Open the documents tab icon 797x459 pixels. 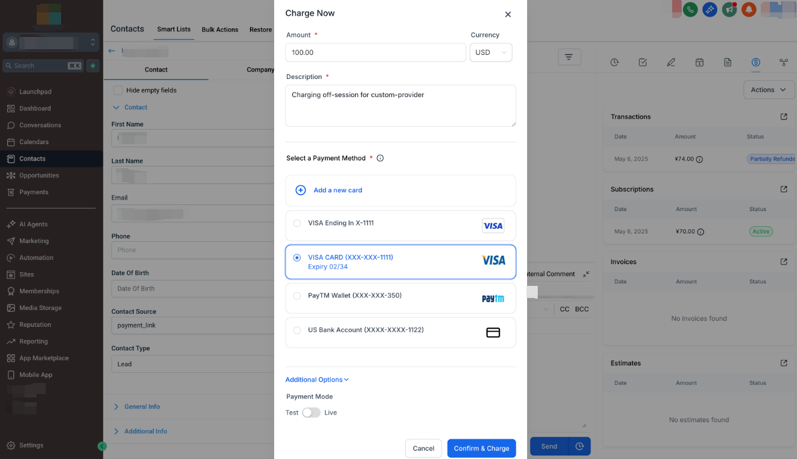point(728,62)
